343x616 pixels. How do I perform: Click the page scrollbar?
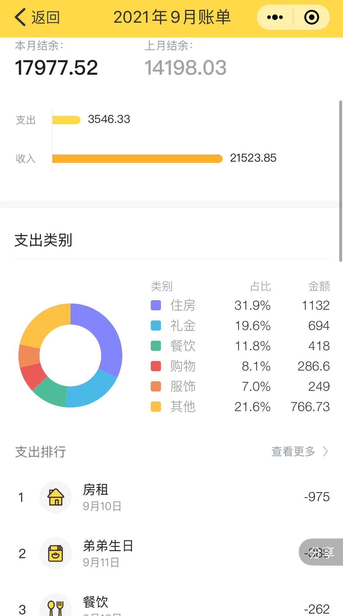pyautogui.click(x=340, y=181)
